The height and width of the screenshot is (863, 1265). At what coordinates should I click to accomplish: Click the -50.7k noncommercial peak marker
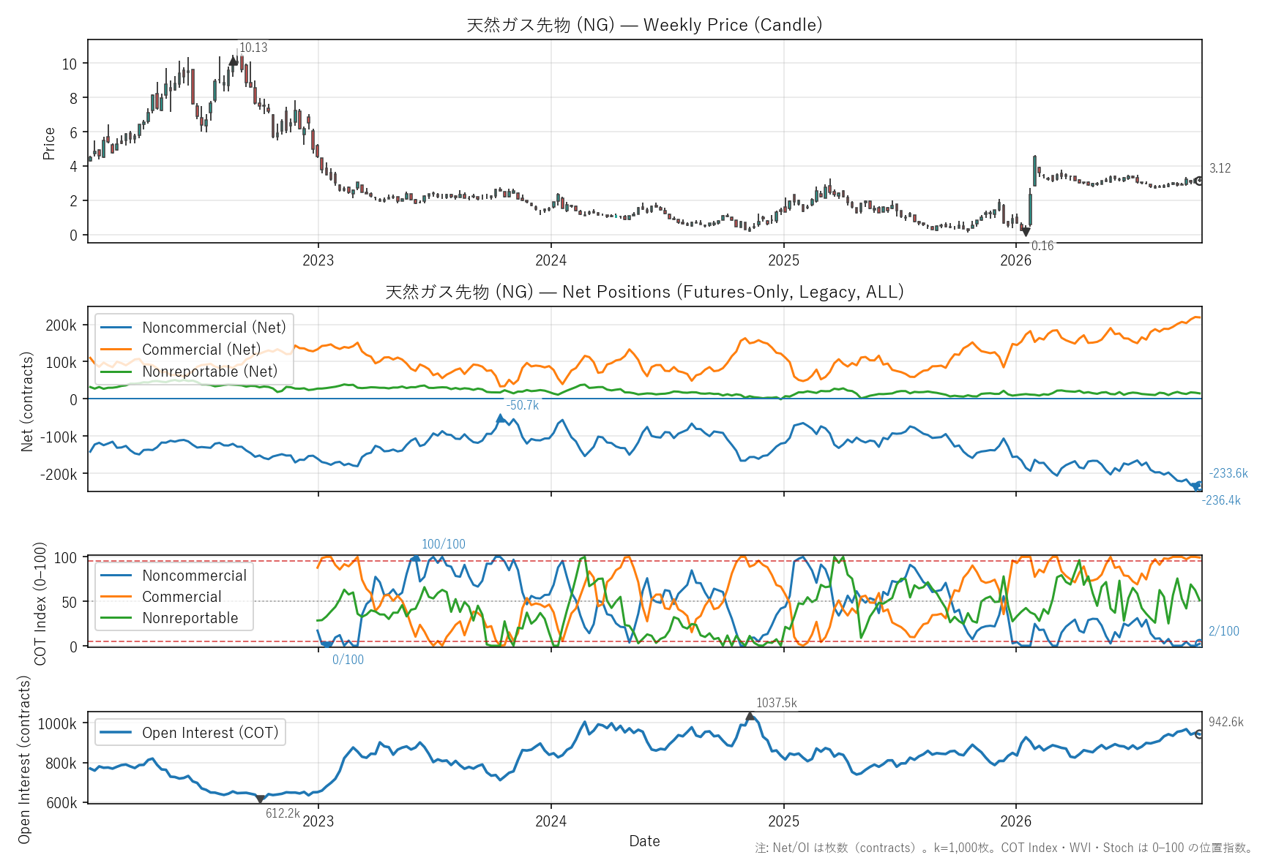(501, 418)
